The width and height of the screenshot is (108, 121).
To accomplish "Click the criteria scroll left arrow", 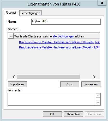I will pos(14,77).
